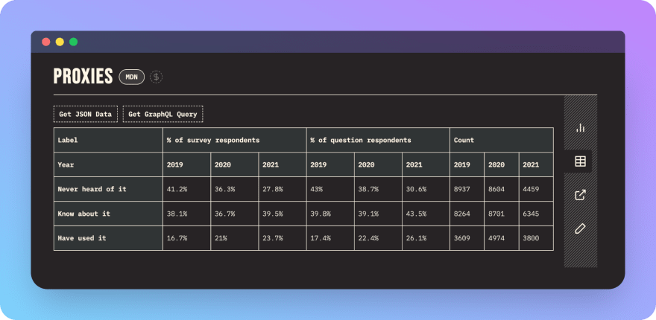Click the Get GraphQL Query button

pyautogui.click(x=163, y=114)
